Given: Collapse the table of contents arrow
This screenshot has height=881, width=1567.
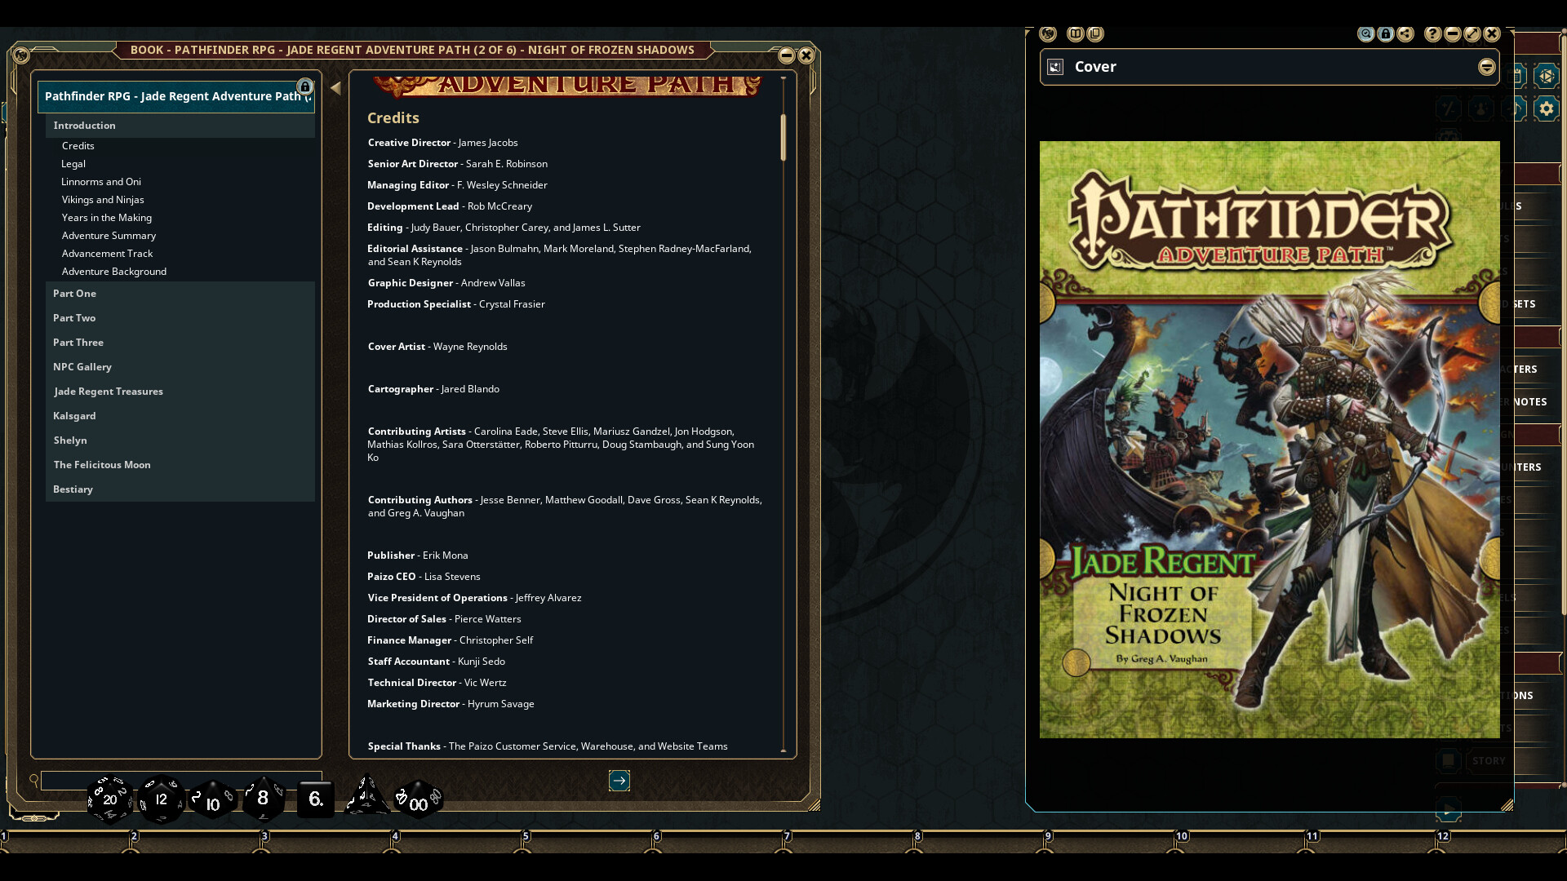Looking at the screenshot, I should [335, 88].
